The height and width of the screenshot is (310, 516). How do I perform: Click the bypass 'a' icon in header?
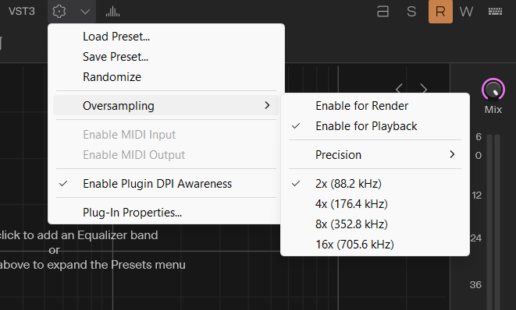click(383, 12)
